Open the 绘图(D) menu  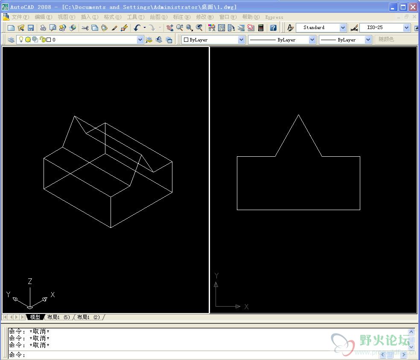pyautogui.click(x=159, y=17)
